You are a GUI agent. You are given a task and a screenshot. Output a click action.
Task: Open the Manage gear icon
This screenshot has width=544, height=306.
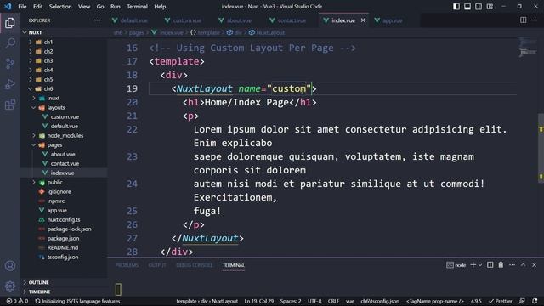click(10, 286)
